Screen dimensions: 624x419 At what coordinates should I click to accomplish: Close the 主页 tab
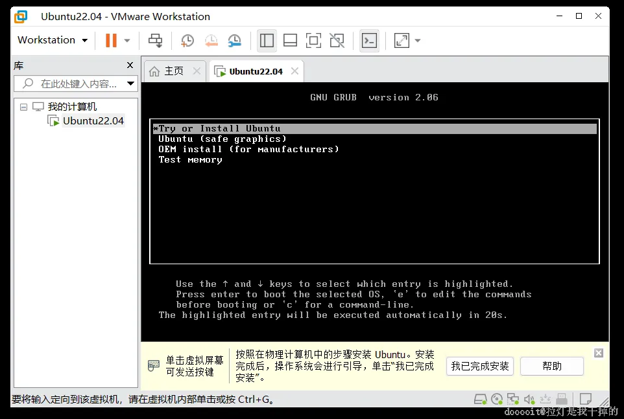pos(197,71)
